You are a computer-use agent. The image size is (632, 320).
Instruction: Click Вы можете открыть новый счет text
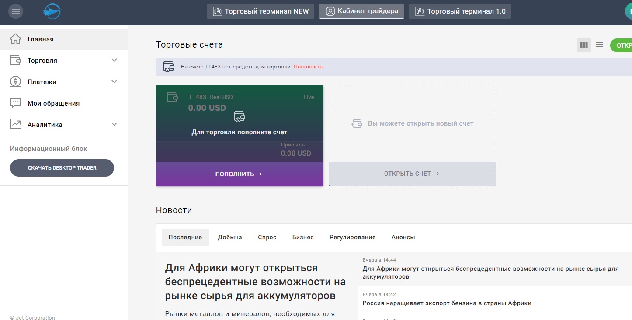pyautogui.click(x=421, y=123)
